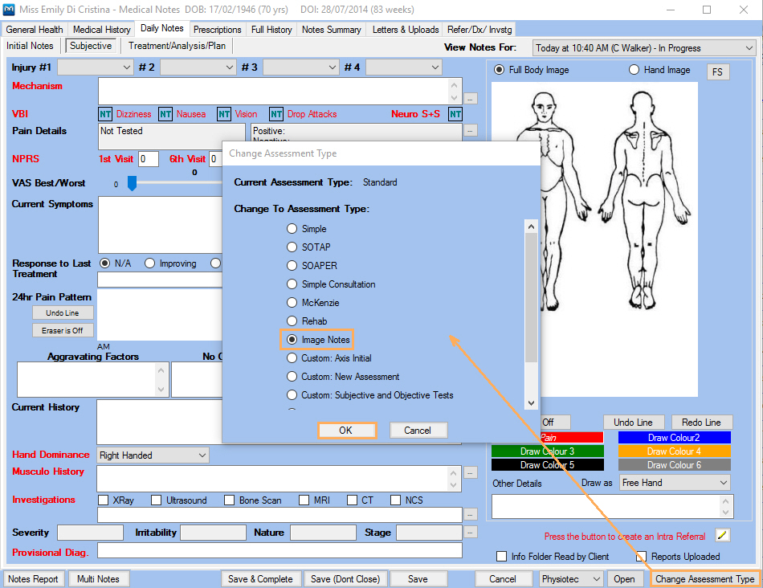Click the VAS Best/Worst slider thumb
Screen dimensions: 763x588
132,183
